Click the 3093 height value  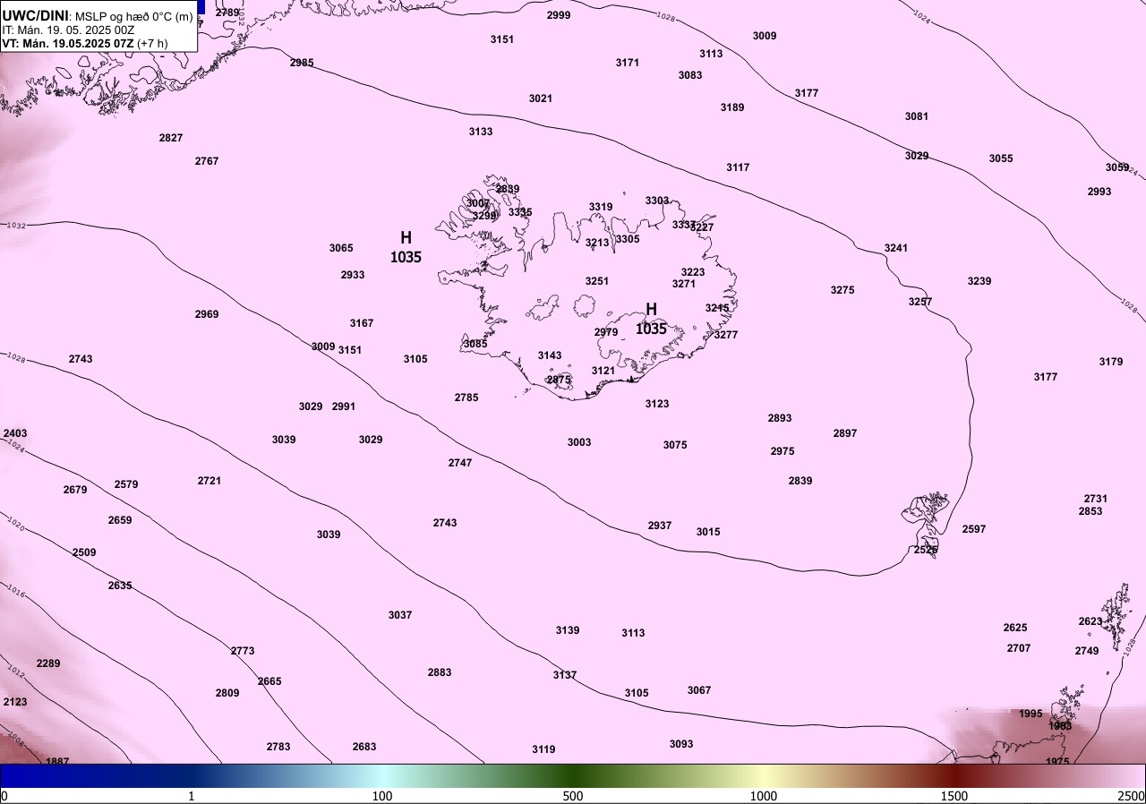point(681,744)
